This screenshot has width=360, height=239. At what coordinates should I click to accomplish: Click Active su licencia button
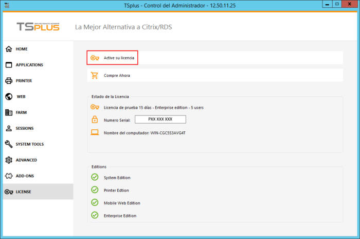(215, 58)
